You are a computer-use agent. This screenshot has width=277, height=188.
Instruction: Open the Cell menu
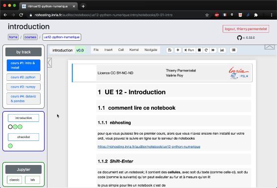tap(121, 50)
